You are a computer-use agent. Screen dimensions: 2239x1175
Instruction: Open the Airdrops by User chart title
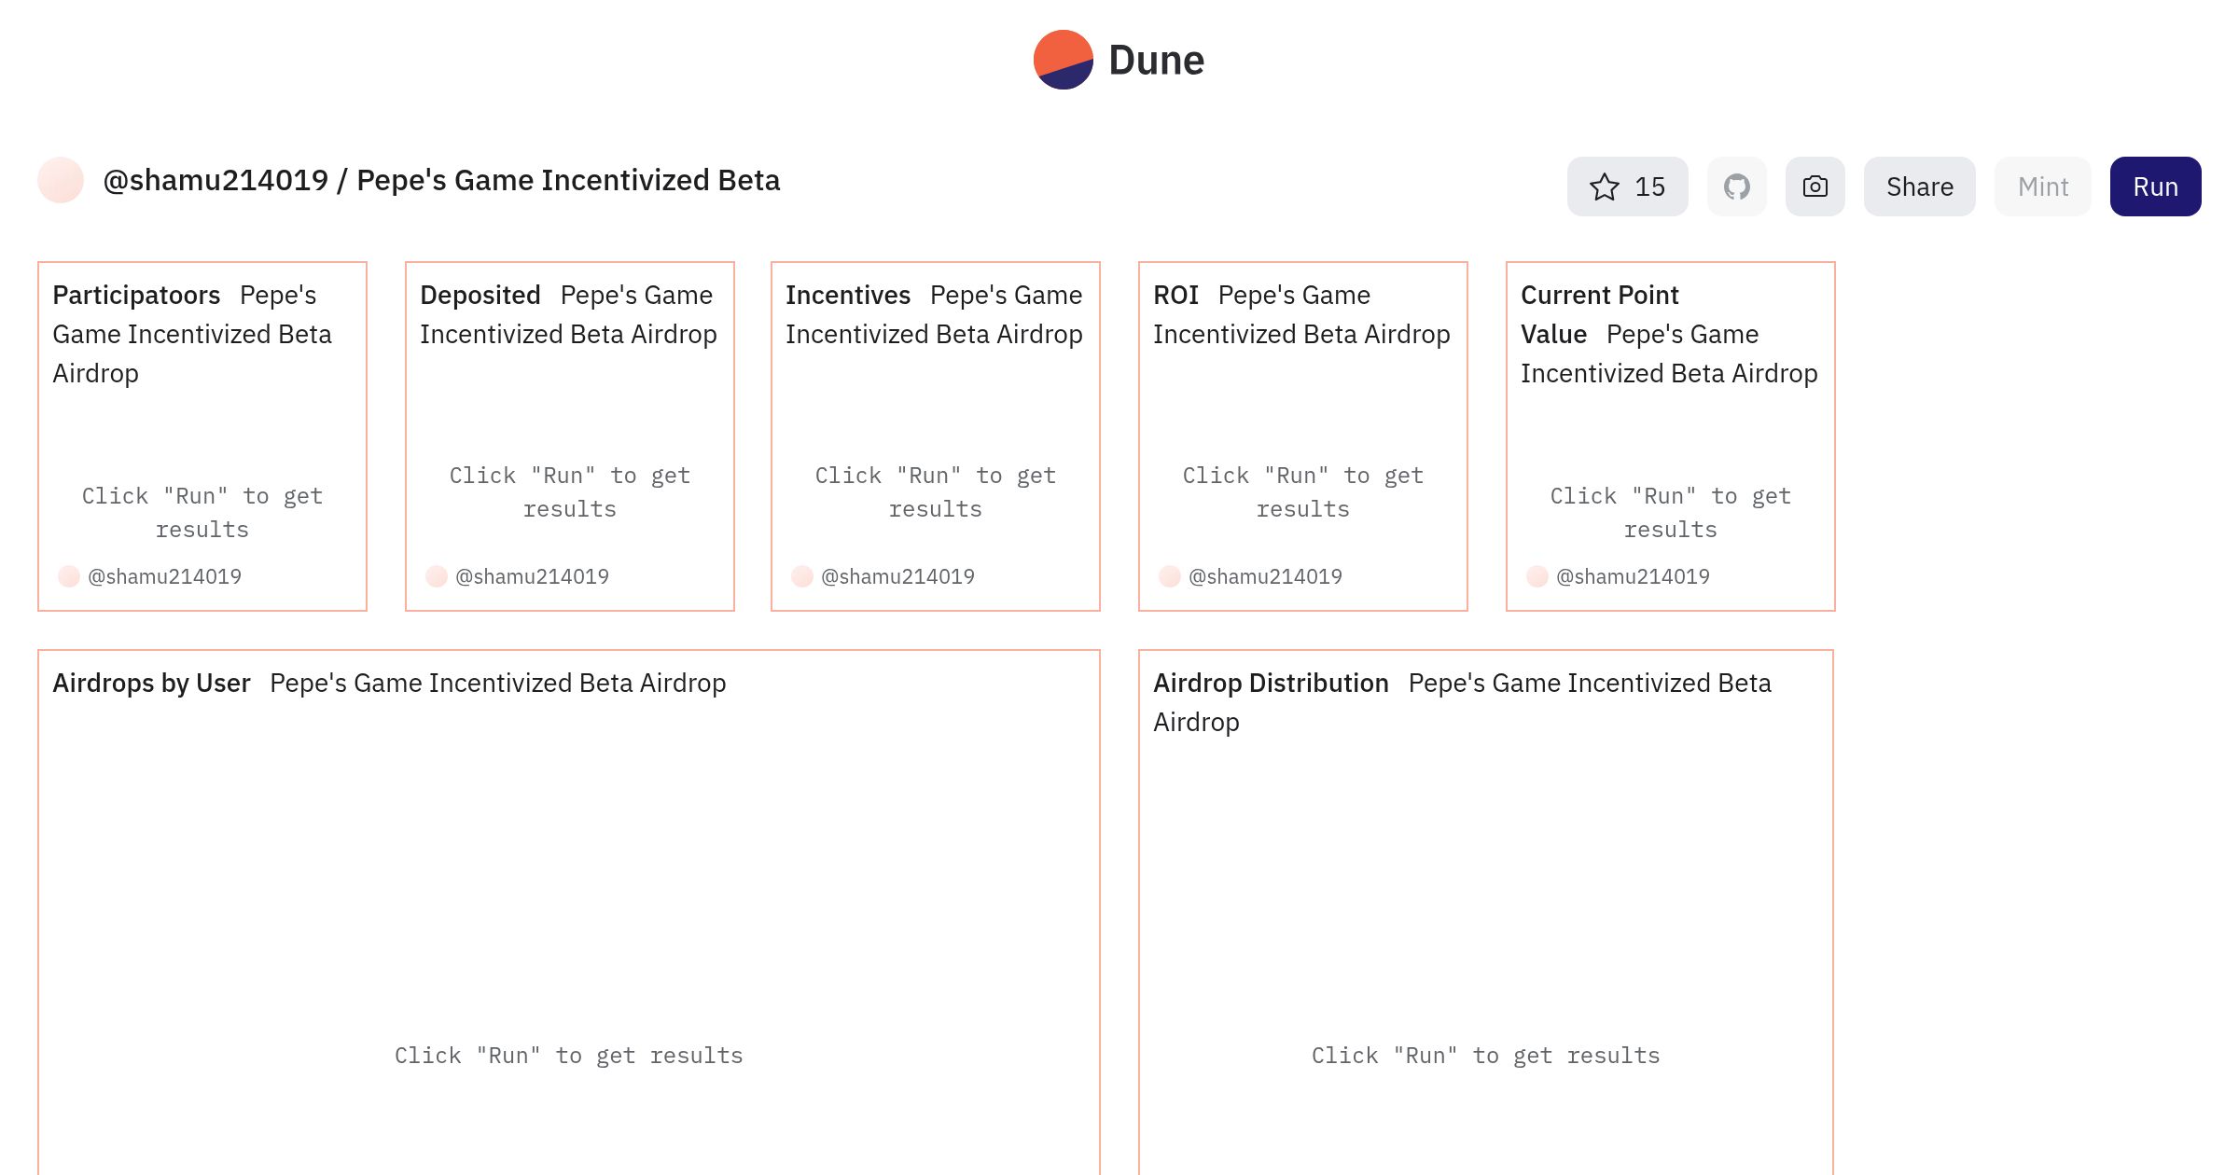[151, 683]
